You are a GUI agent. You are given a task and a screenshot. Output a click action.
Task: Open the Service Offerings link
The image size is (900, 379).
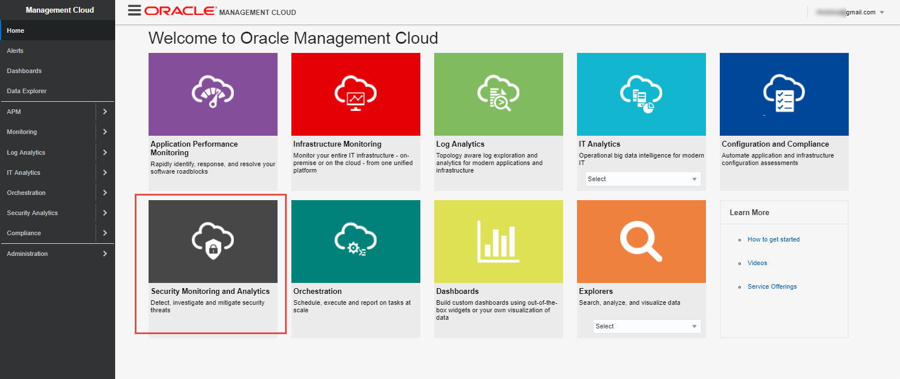(x=772, y=286)
